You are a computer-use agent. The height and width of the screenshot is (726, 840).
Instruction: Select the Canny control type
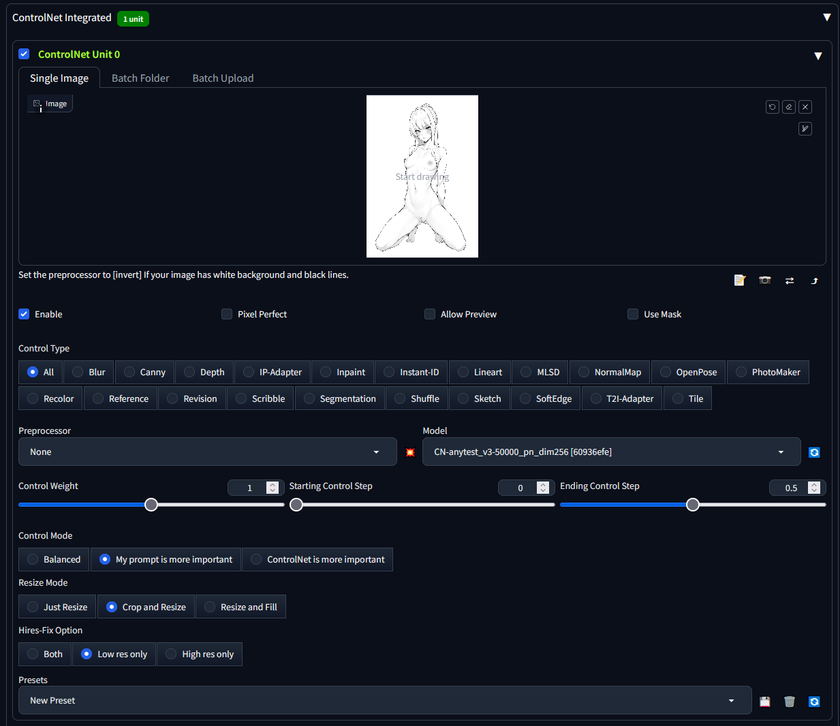[144, 373]
